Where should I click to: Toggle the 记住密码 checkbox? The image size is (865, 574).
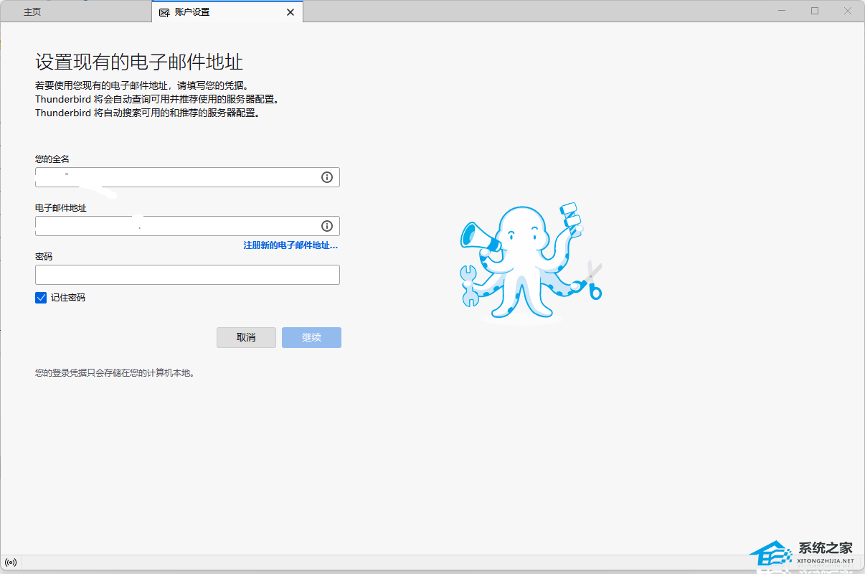tap(41, 297)
